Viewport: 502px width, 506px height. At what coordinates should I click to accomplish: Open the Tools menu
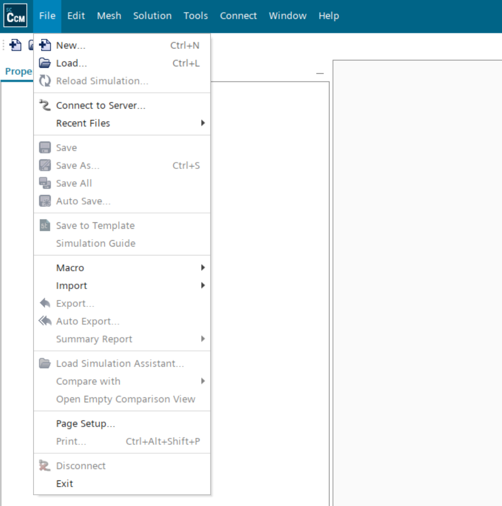196,16
